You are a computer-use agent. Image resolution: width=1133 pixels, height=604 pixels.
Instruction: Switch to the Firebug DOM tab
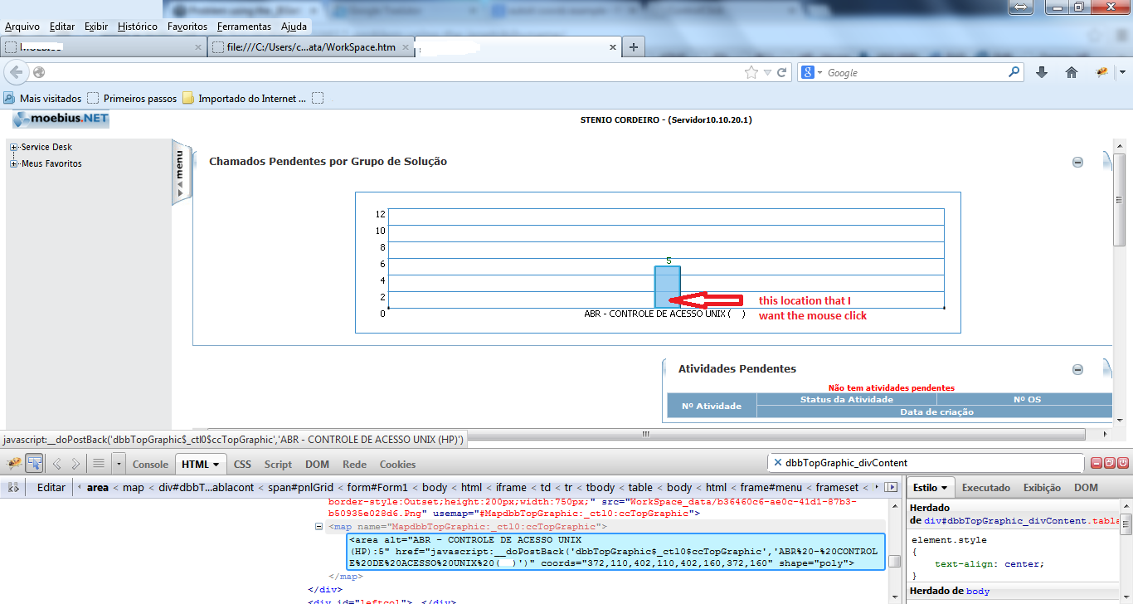tap(317, 465)
